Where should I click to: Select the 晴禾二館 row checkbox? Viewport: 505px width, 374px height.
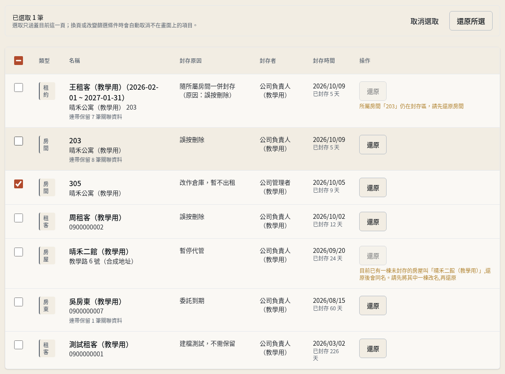19,252
